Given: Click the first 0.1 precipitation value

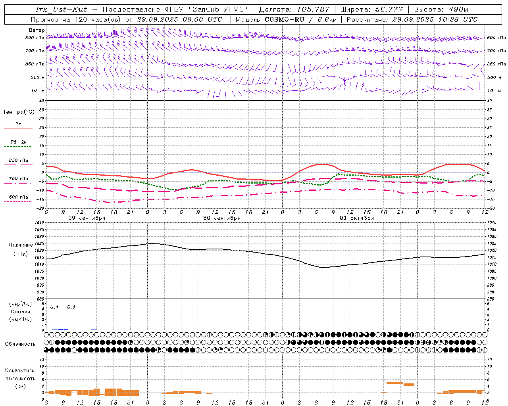Looking at the screenshot, I should [x=54, y=307].
